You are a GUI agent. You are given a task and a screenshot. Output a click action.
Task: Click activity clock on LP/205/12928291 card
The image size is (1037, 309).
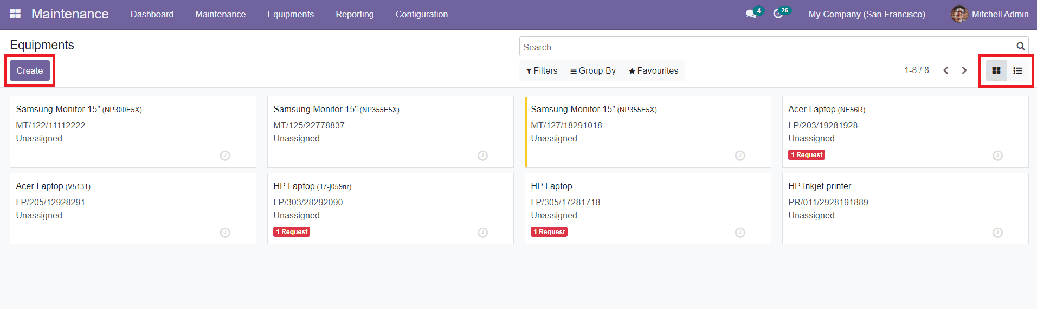tap(225, 233)
